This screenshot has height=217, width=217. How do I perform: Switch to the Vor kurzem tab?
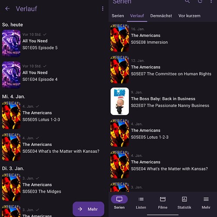pos(189,16)
